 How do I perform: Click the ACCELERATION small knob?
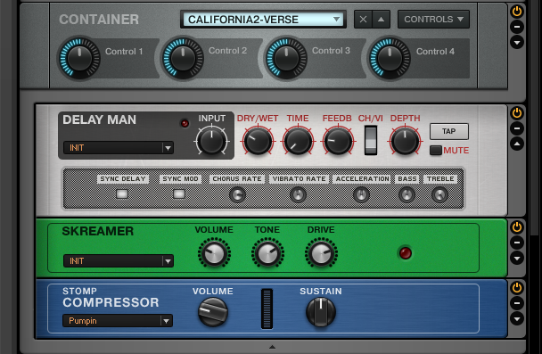click(361, 195)
